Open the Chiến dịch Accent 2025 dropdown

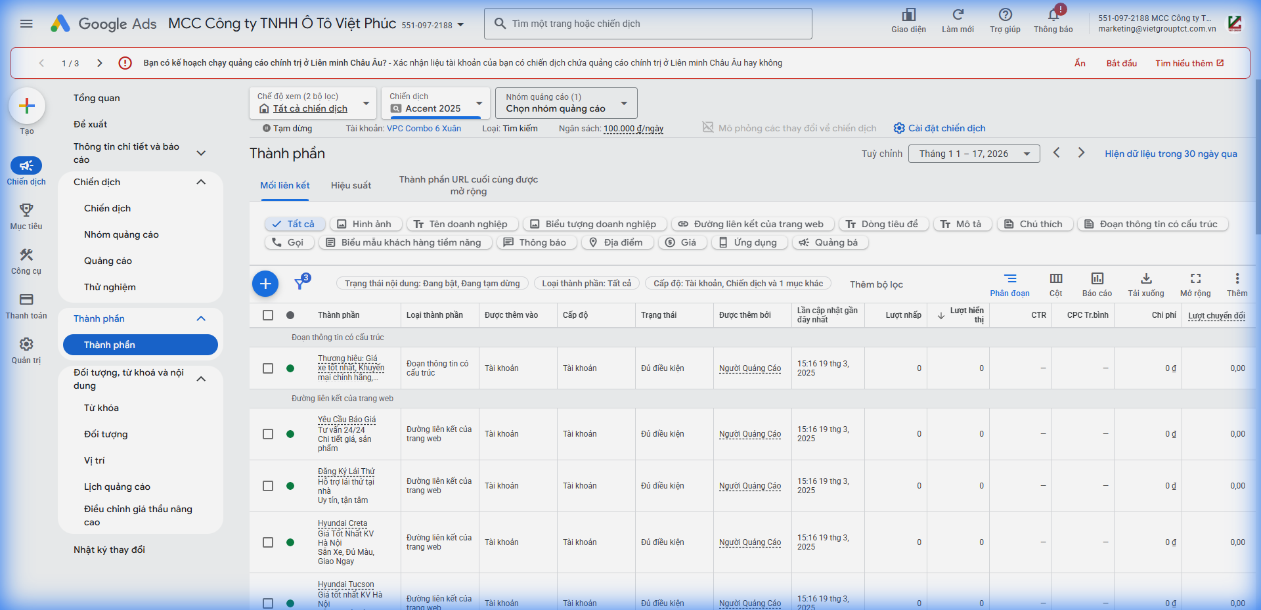(x=435, y=103)
